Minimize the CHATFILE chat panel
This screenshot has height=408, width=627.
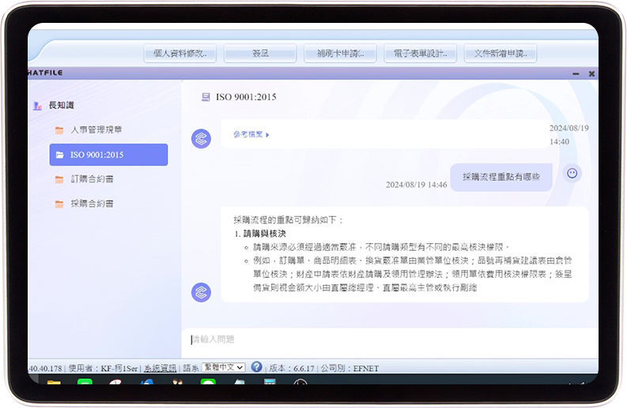point(576,73)
